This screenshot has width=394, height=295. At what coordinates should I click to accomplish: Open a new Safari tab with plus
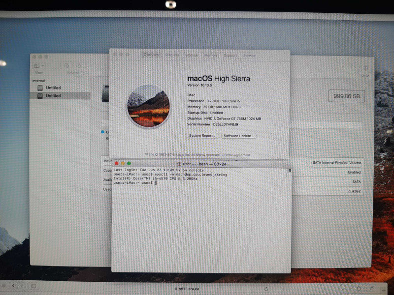384,290
